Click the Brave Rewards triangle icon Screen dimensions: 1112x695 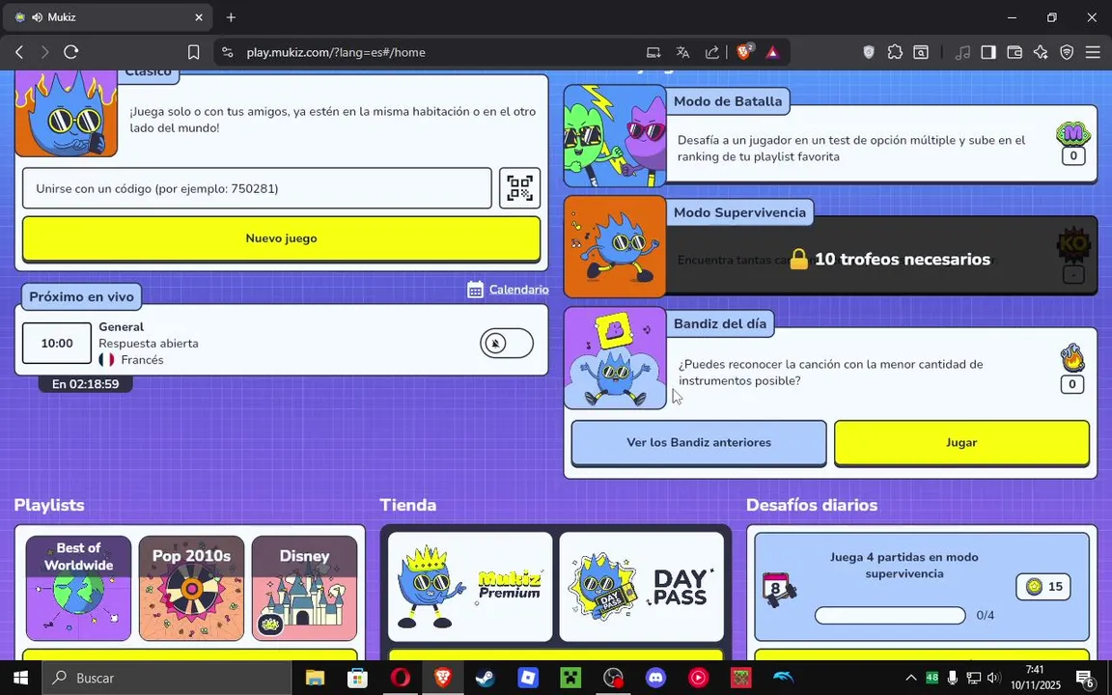click(772, 52)
